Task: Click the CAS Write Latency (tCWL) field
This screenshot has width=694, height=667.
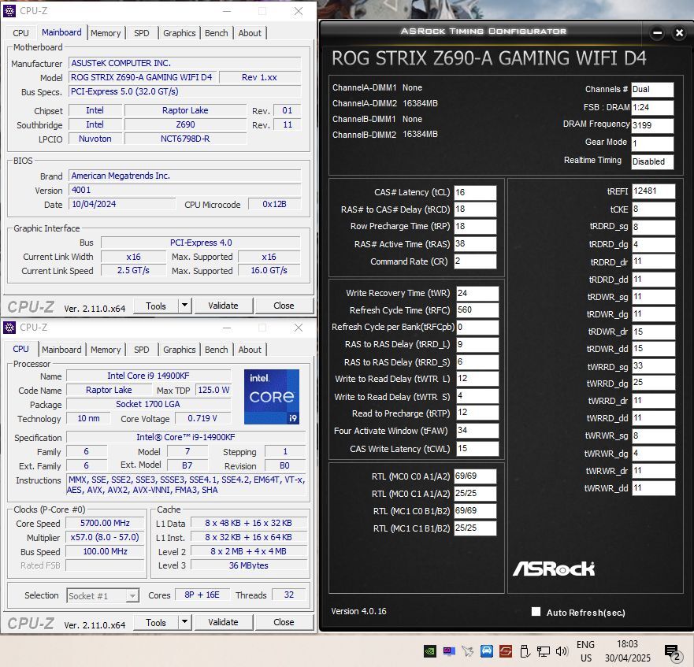Action: (x=477, y=448)
